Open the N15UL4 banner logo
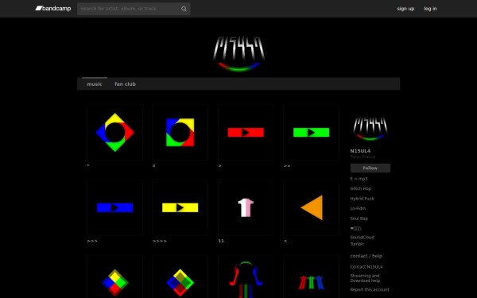 (238, 54)
